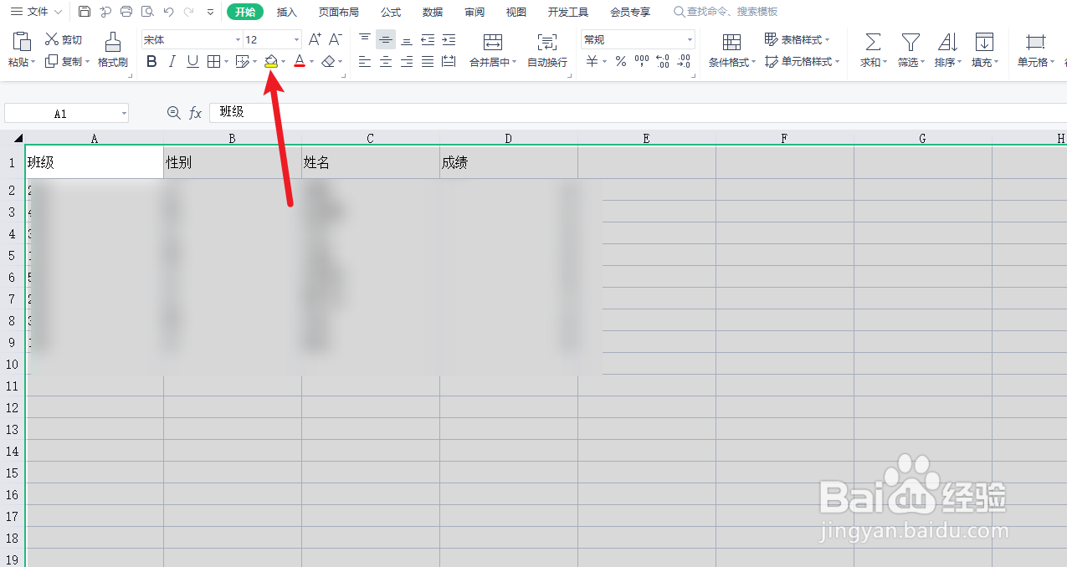Click the fx insert function button
This screenshot has height=567, width=1067.
coord(195,113)
